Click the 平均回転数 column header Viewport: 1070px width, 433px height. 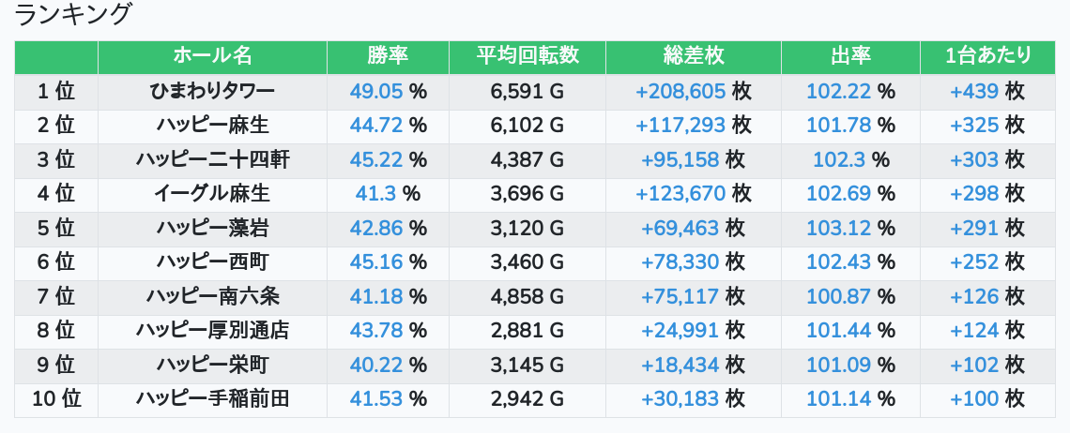[527, 56]
